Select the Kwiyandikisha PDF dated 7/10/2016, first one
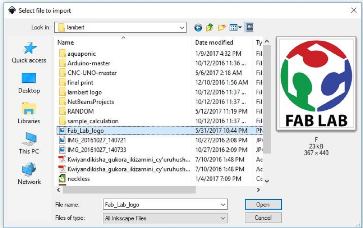Screen dimensions: 363x228 click(x=124, y=159)
